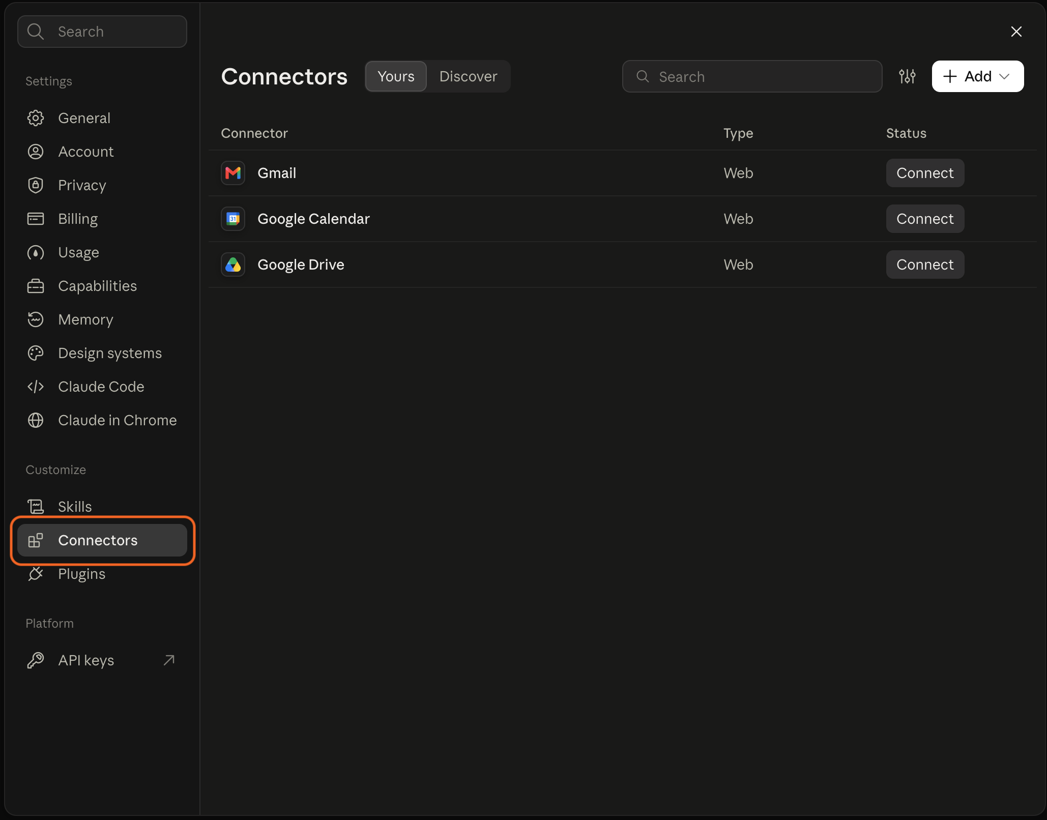Click the Plugins plug icon
Screen dimensions: 1047x820
(x=36, y=574)
